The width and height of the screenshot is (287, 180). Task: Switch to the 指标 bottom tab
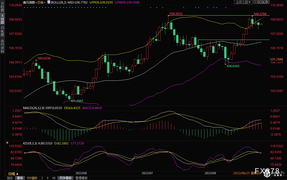10,178
